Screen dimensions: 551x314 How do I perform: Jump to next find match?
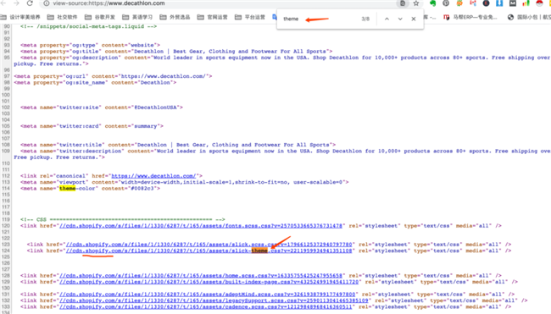tap(400, 19)
